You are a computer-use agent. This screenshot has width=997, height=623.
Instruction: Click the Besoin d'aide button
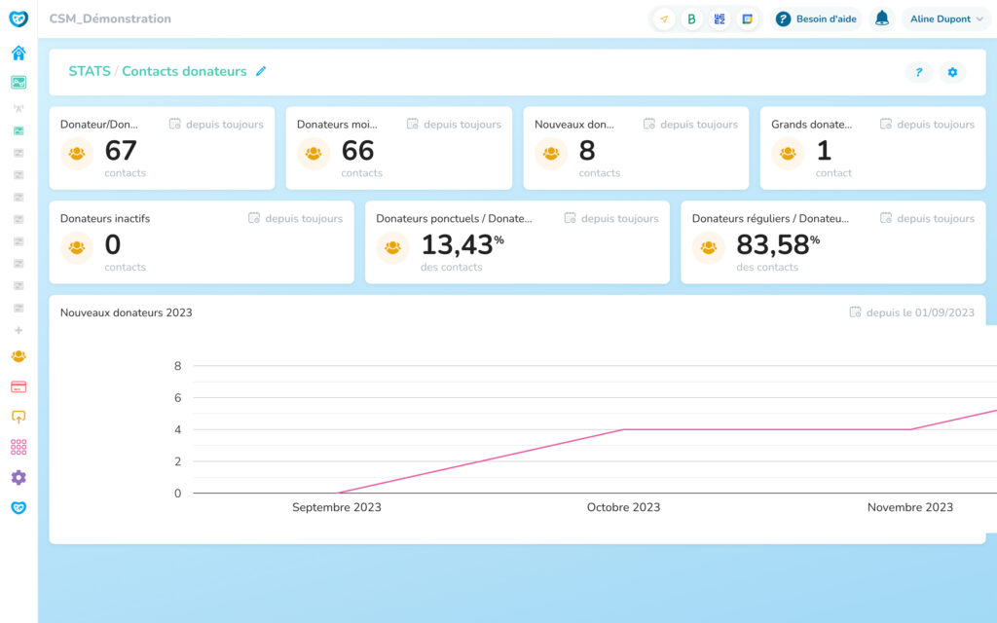click(x=816, y=18)
